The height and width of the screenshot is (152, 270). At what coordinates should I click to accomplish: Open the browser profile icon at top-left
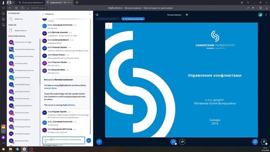point(3,3)
